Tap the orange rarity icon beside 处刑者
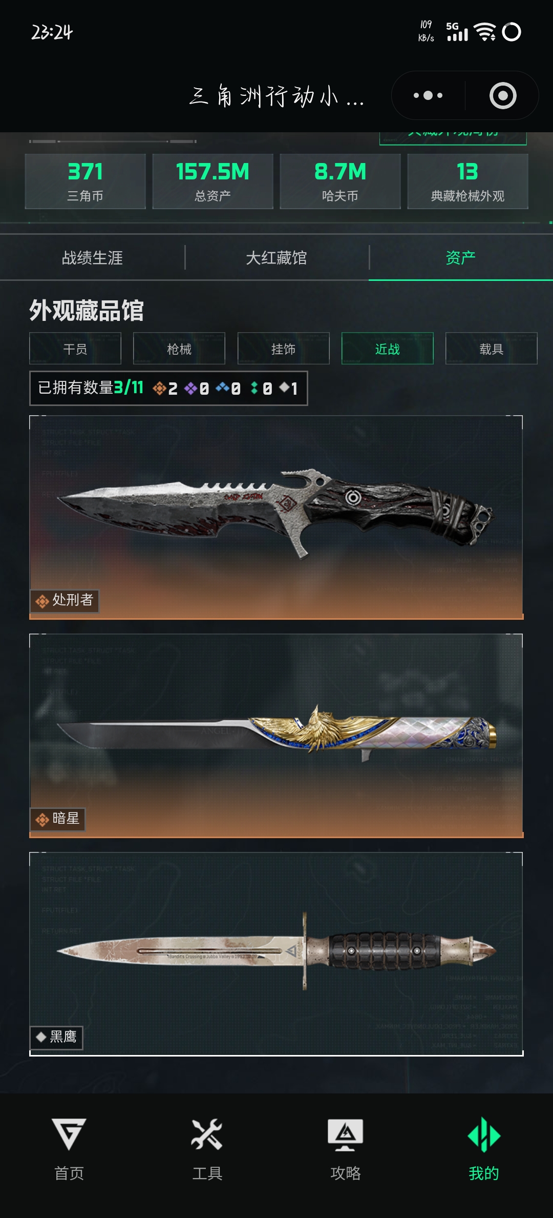The height and width of the screenshot is (1218, 553). [x=42, y=601]
